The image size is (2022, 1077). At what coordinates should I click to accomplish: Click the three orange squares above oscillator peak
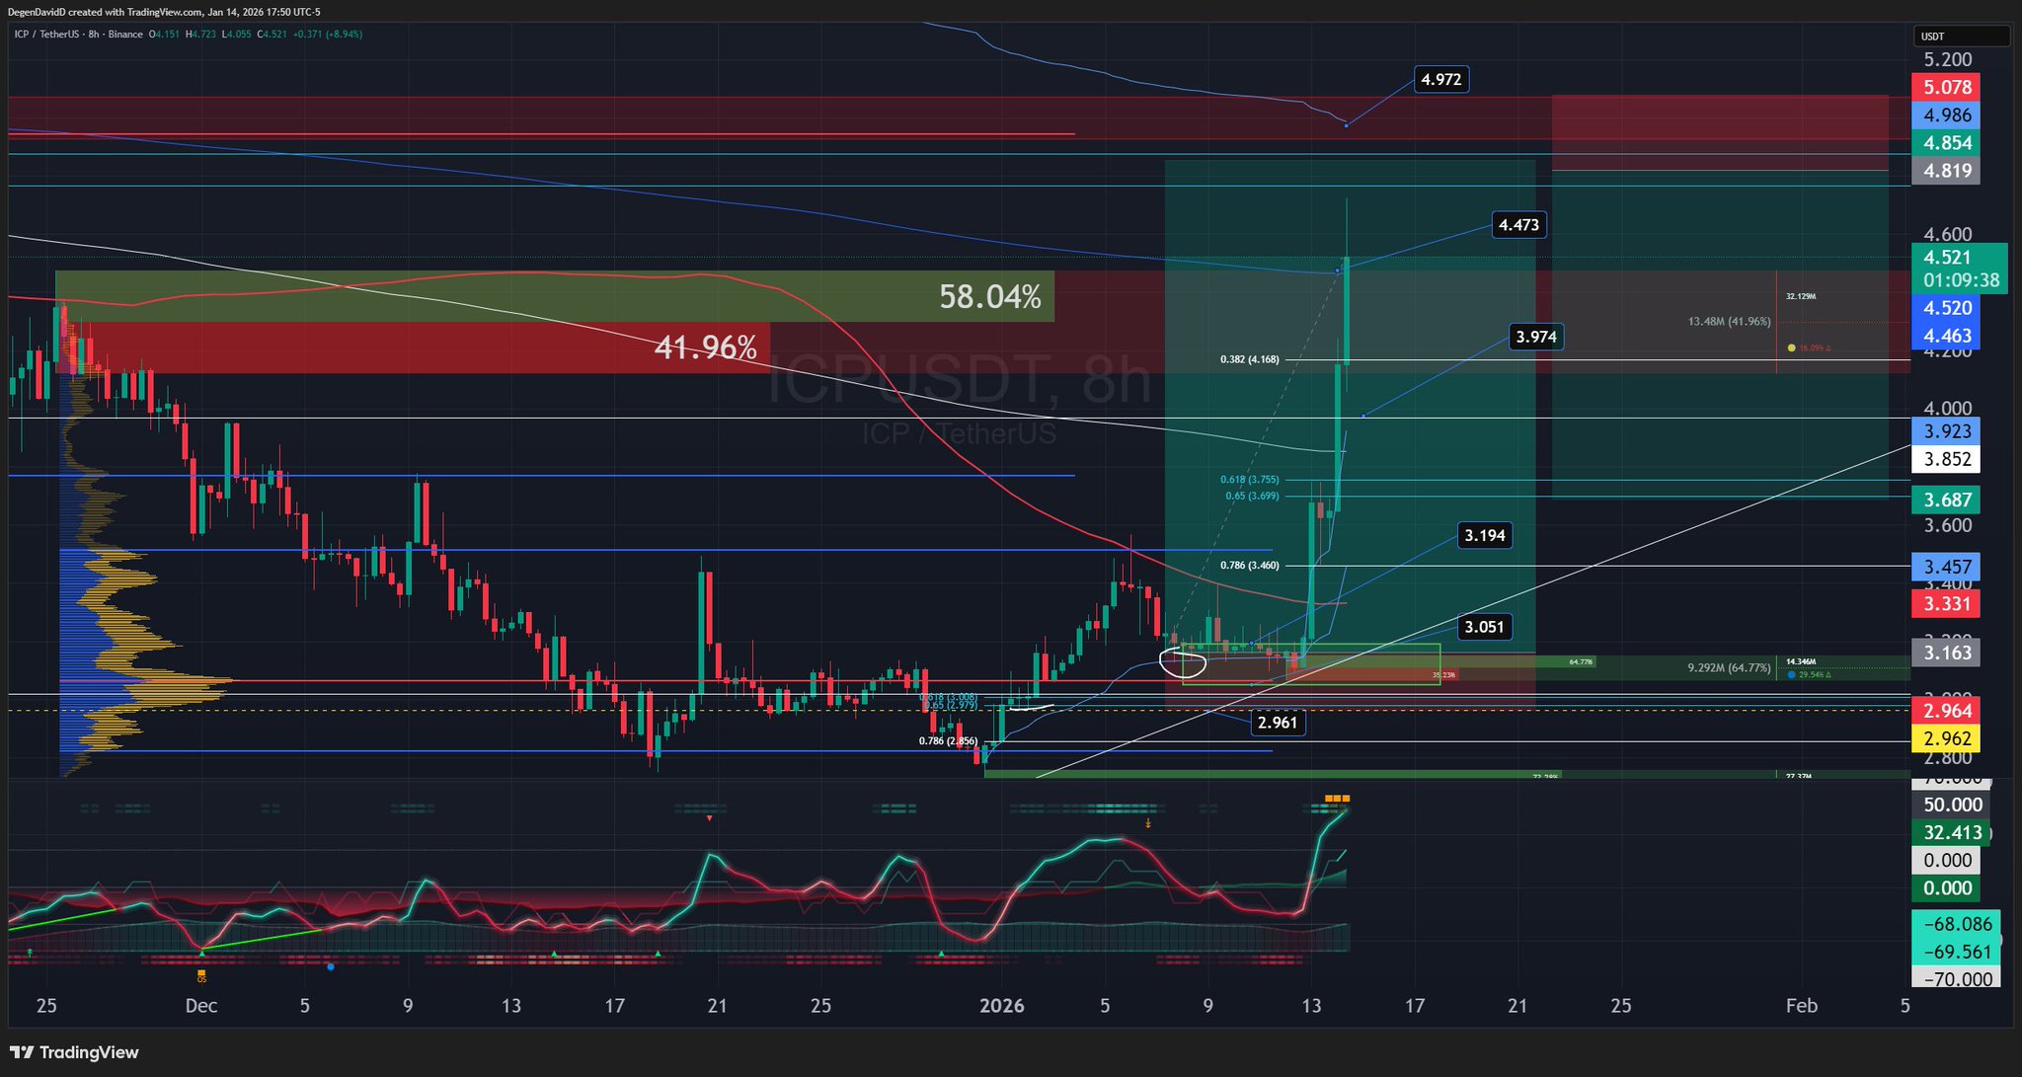1337,798
